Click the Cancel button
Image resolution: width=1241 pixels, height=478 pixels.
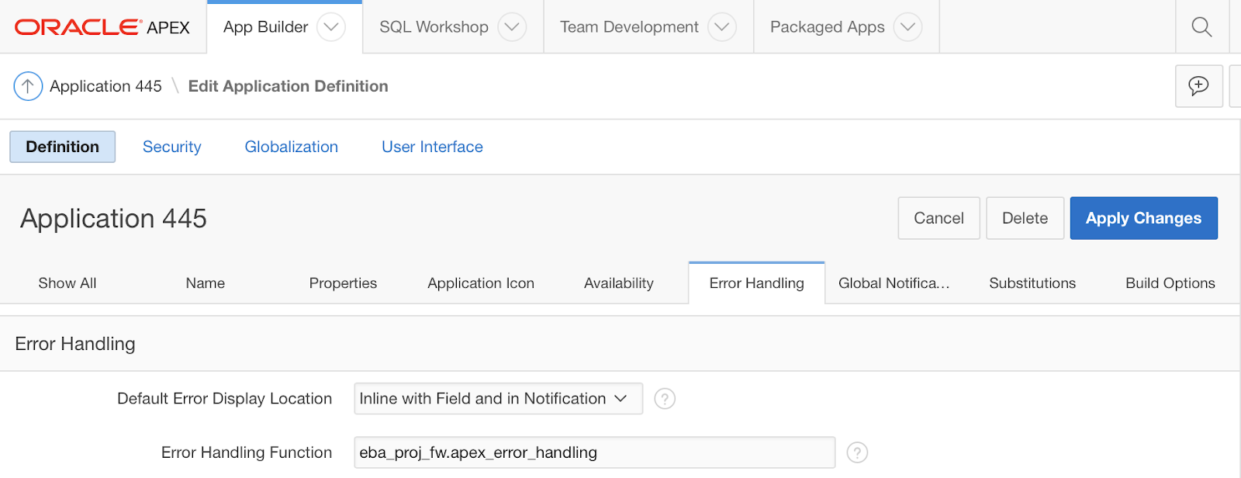tap(939, 218)
